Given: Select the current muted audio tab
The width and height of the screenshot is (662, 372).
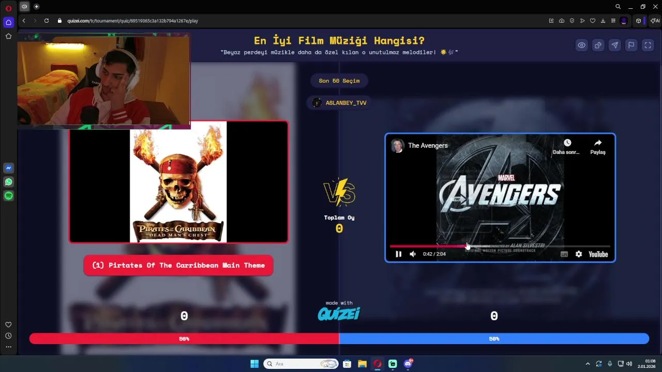Looking at the screenshot, I should (24, 7).
